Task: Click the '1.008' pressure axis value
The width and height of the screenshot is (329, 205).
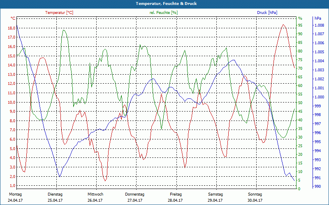Action: [320, 25]
